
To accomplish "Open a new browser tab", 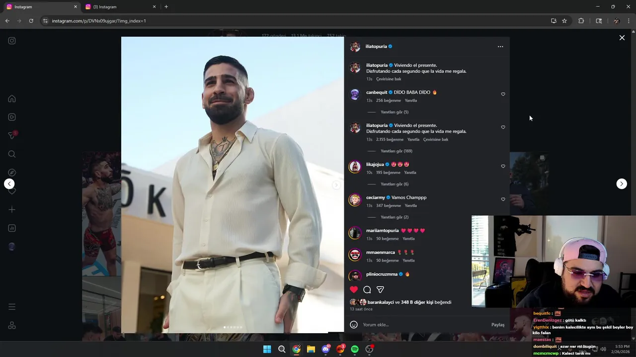I will point(166,7).
